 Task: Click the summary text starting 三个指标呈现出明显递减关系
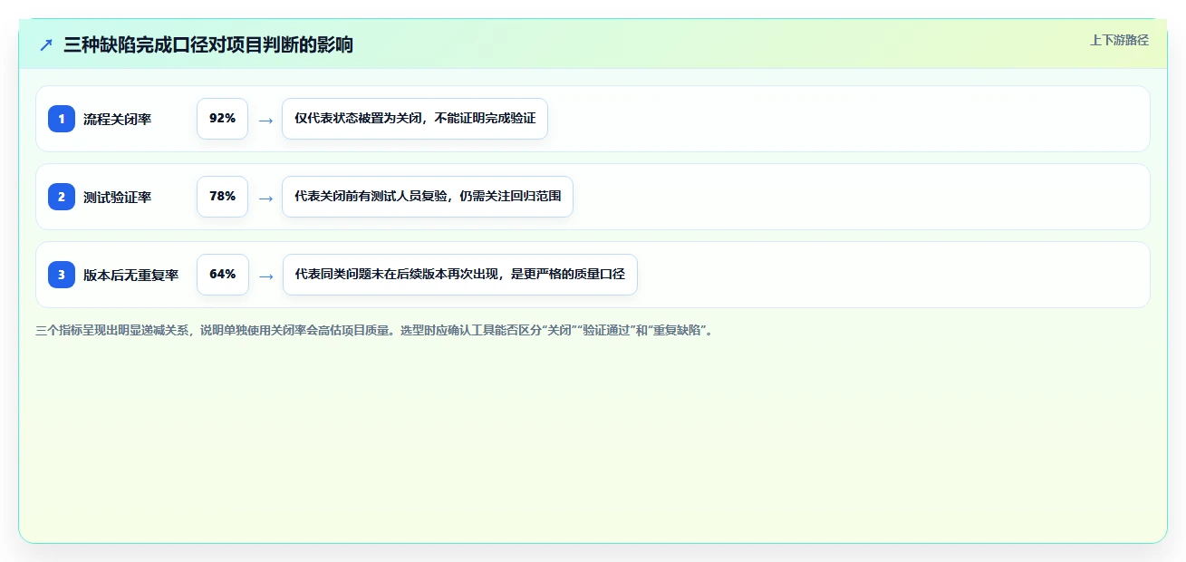coord(376,331)
